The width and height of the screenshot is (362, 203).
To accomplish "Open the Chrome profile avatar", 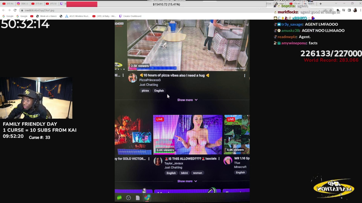I will pyautogui.click(x=355, y=10).
